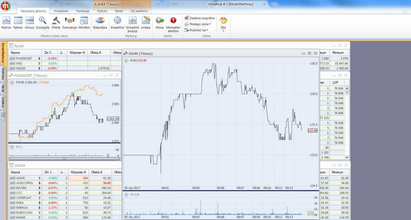Expand the CYFRPLSAT row
Image resolution: width=411 pixels, height=220 pixels.
(x=11, y=198)
